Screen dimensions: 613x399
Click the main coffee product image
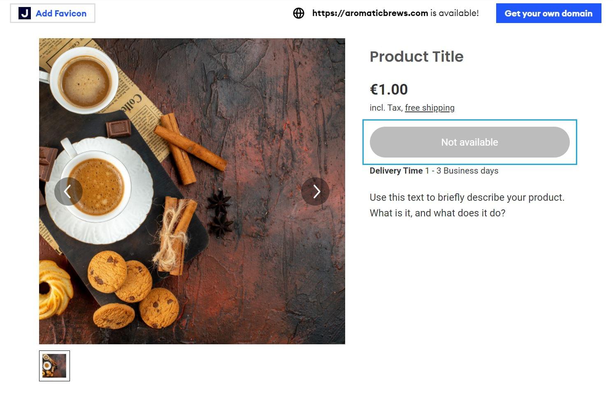coord(192,191)
